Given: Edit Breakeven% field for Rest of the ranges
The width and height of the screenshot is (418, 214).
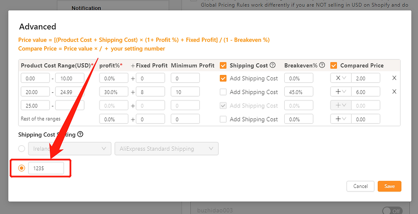Looking at the screenshot, I should [x=299, y=119].
